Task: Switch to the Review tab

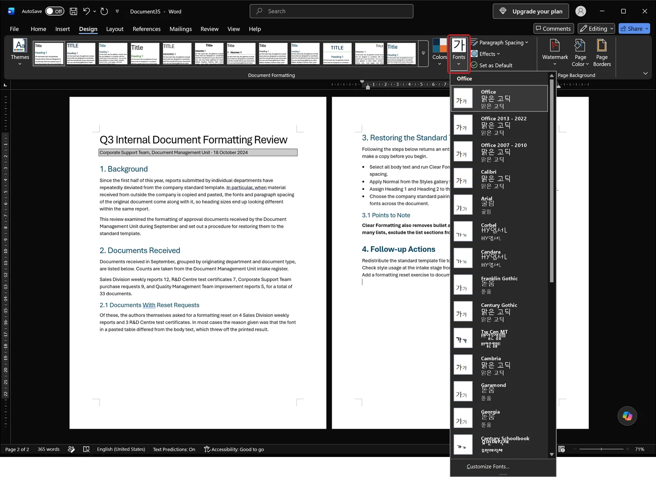Action: click(x=210, y=29)
